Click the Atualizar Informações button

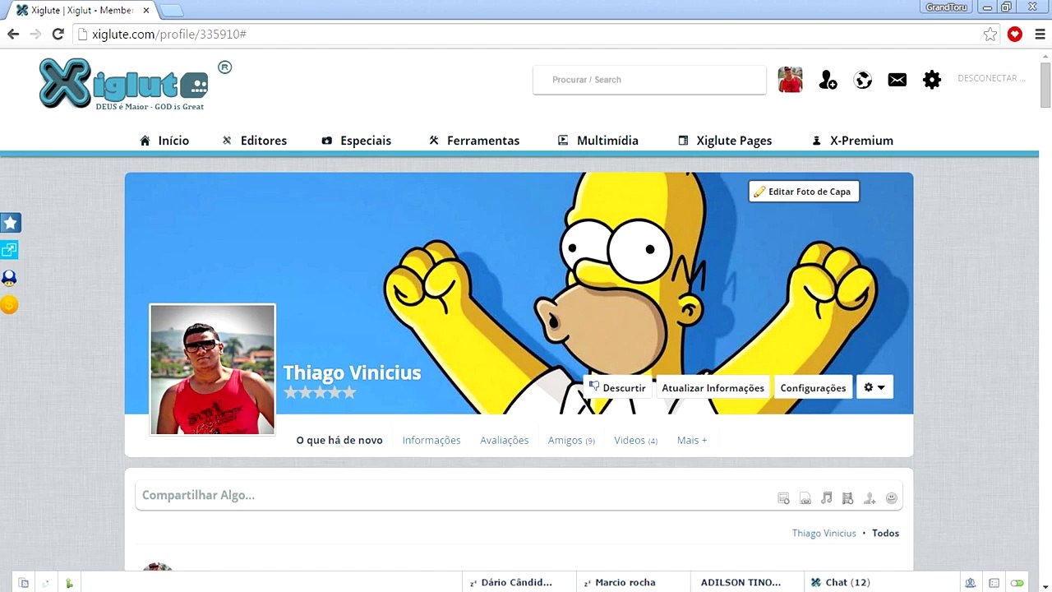point(713,387)
